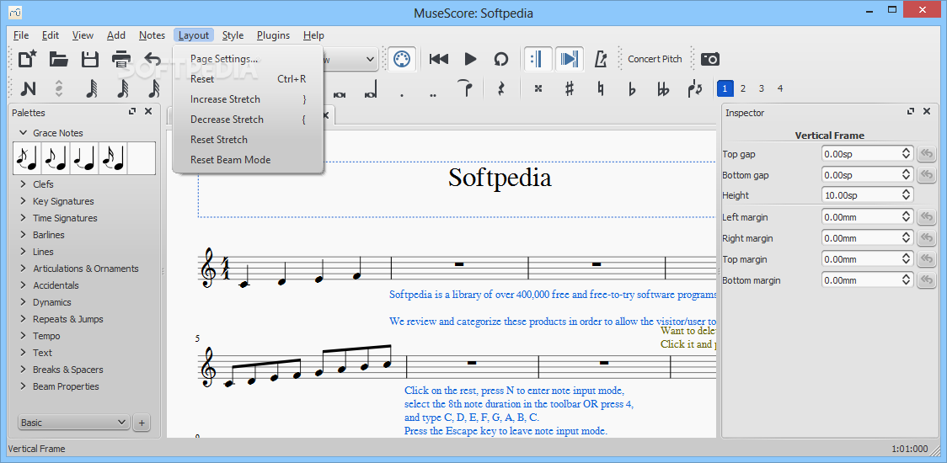Expand the Barlines palette
The image size is (947, 463).
24,235
